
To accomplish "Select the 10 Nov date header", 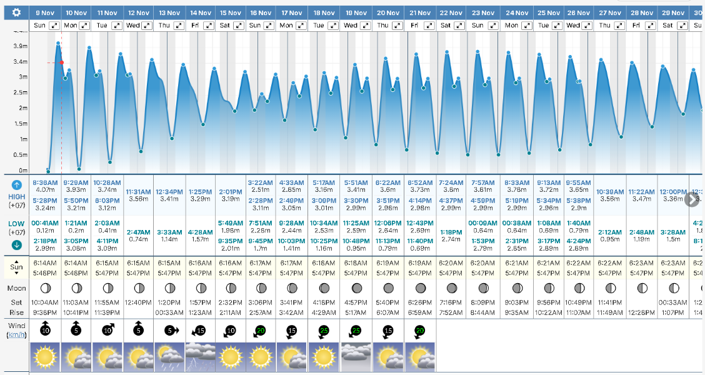I will (76, 12).
